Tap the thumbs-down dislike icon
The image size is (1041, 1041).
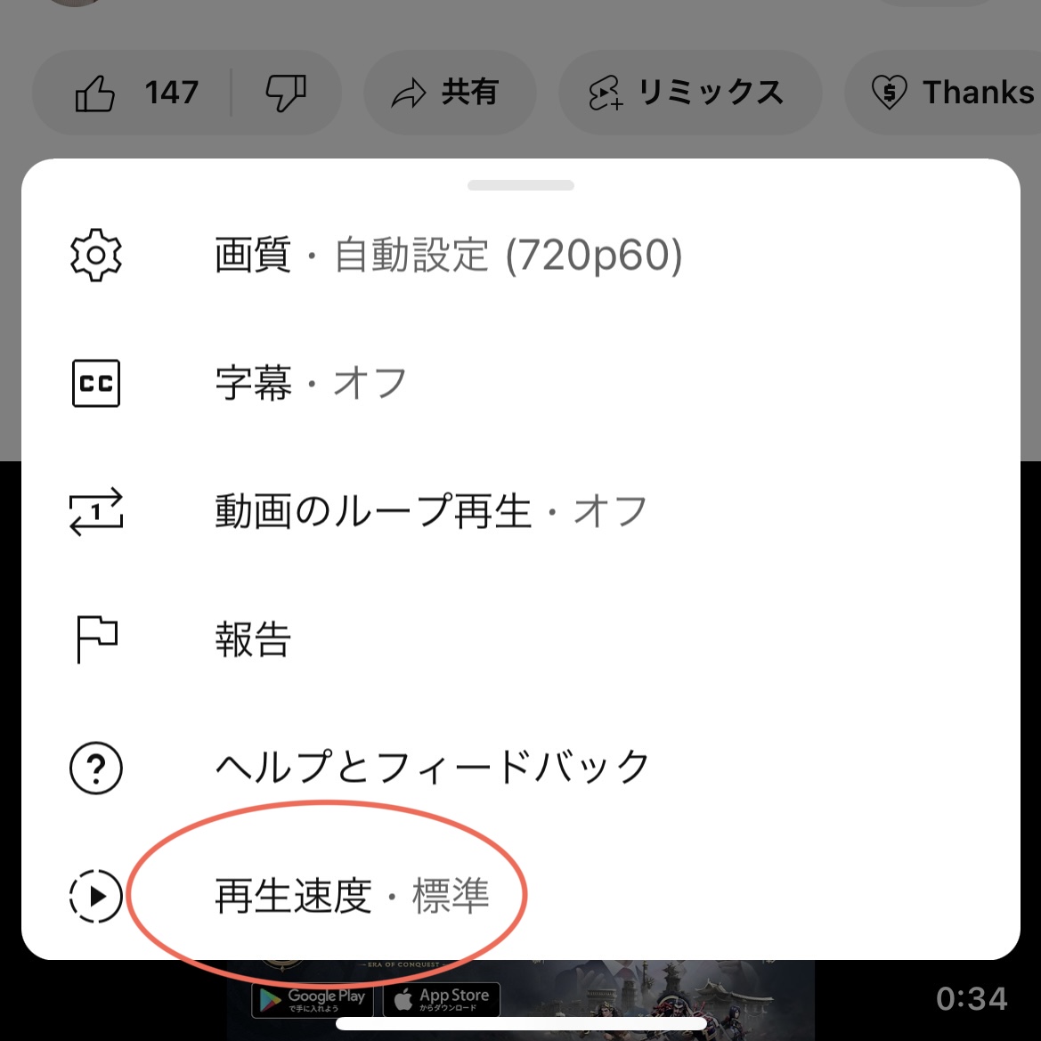click(x=286, y=93)
